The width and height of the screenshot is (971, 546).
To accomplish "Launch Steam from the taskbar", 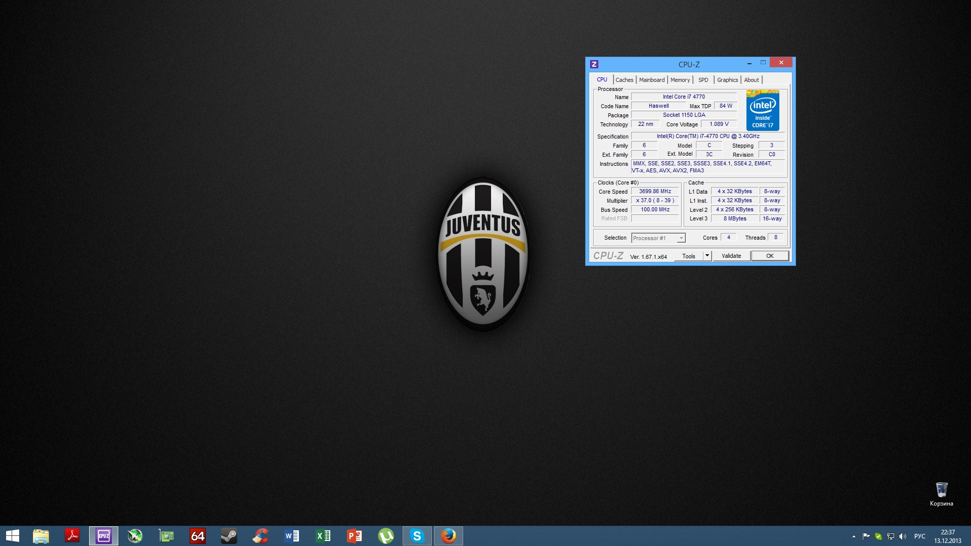I will tap(229, 535).
